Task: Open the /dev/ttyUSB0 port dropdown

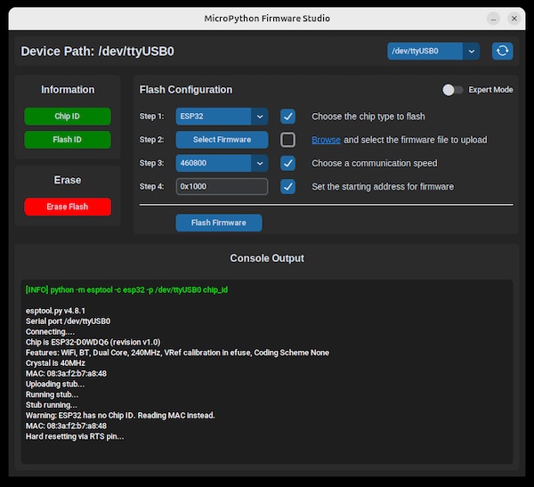Action: (x=433, y=51)
